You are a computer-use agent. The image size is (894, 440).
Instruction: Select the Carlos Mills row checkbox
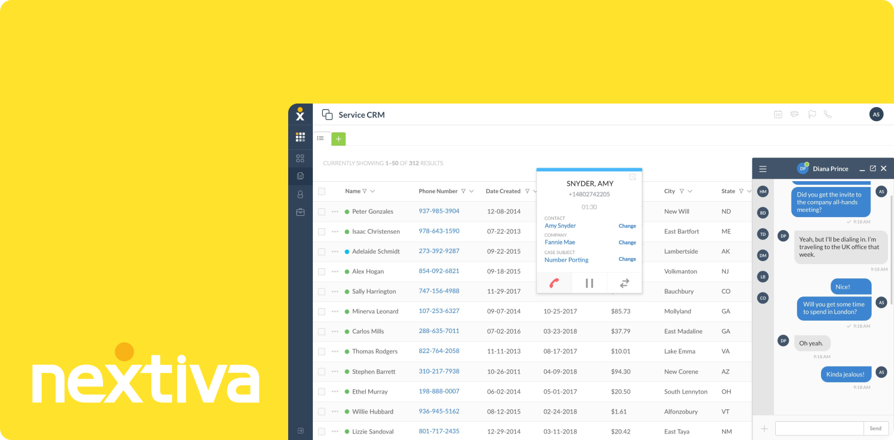[322, 332]
